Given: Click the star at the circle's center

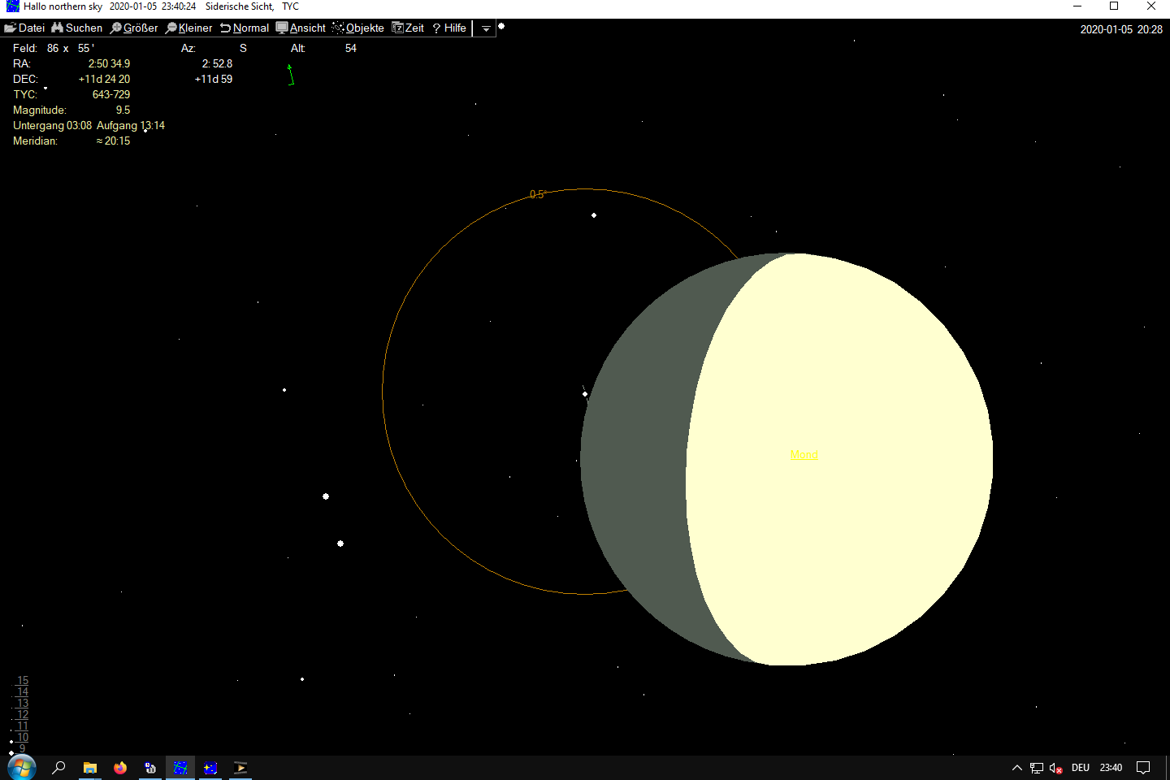Looking at the screenshot, I should [x=585, y=394].
